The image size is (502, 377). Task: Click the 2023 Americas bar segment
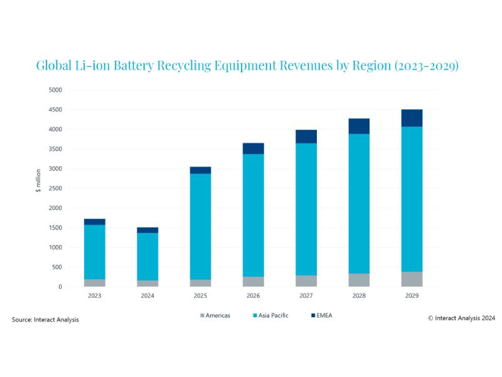[95, 283]
